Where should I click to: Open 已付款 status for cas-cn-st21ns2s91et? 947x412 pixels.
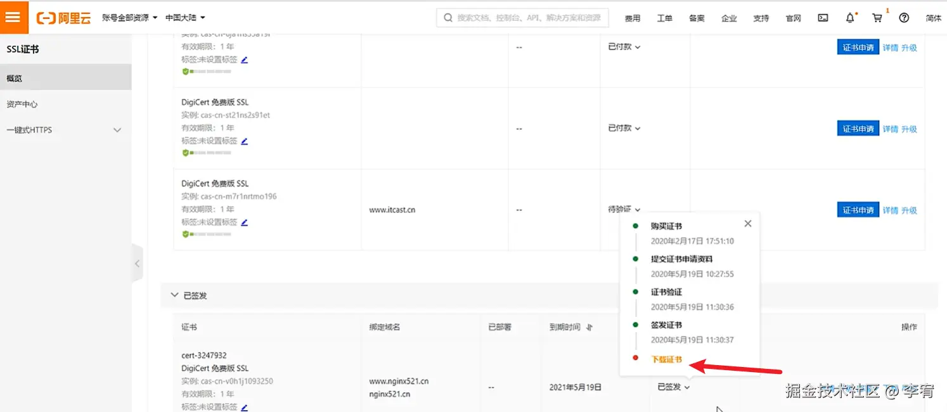tap(624, 128)
